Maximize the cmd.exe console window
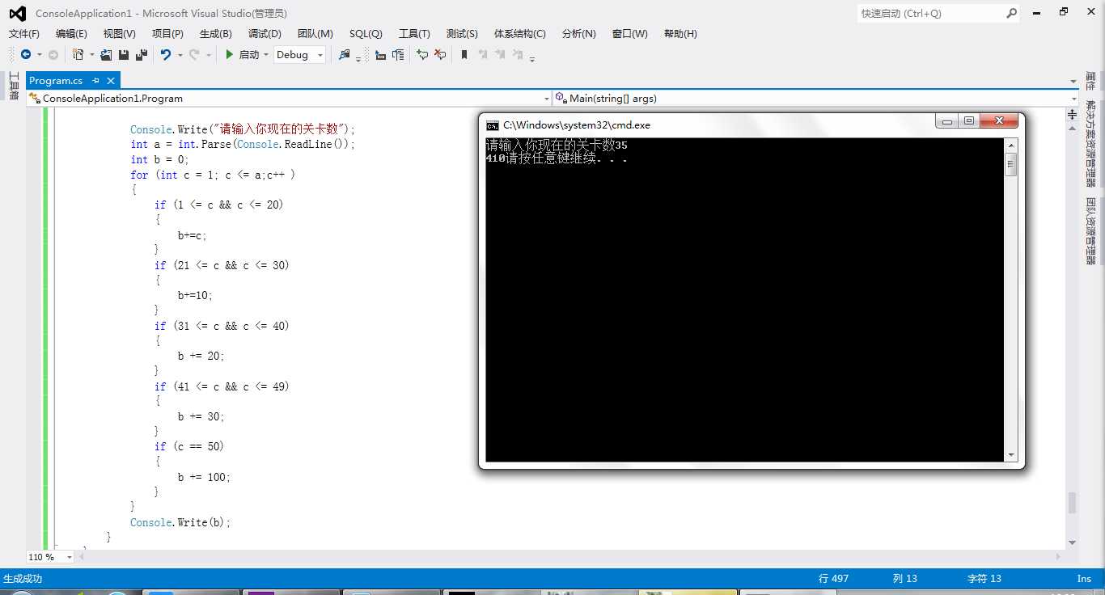The height and width of the screenshot is (595, 1105). pos(968,121)
